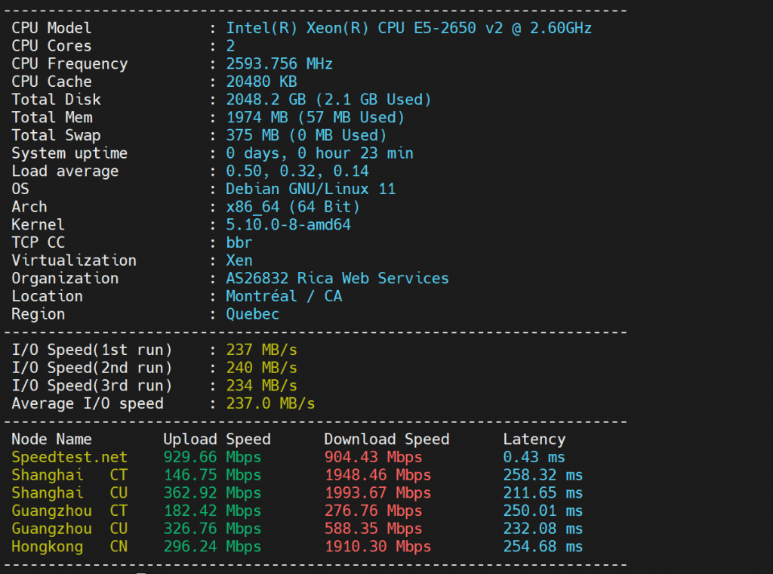Click the Virtualization label

coord(74,261)
